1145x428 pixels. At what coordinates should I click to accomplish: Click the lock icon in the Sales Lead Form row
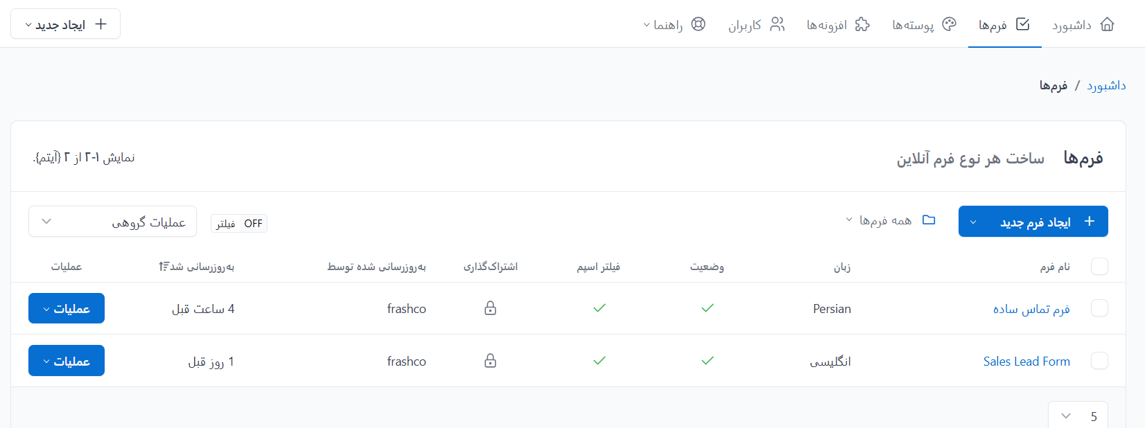coord(490,361)
